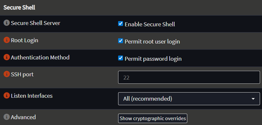The height and width of the screenshot is (125, 262).
Task: Click the grey info icon beside Advanced
Action: pos(7,117)
